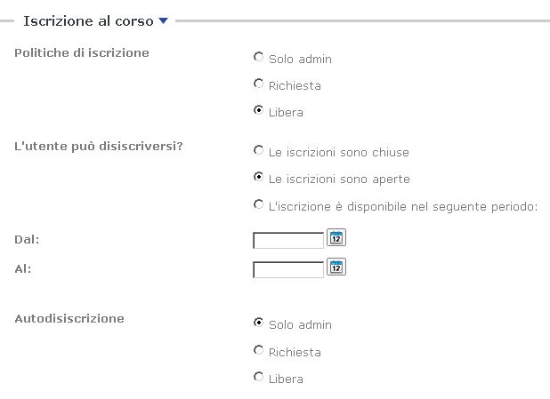Open the calendar picker for Al date

click(336, 267)
